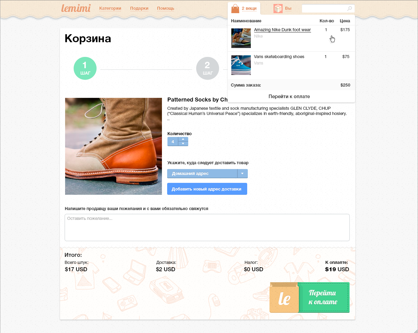This screenshot has height=333, width=418.
Task: Click the green "Перейти к оплате" button
Action: (323, 297)
